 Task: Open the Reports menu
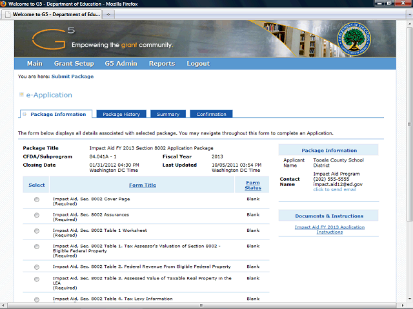pyautogui.click(x=162, y=64)
